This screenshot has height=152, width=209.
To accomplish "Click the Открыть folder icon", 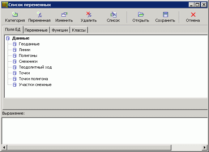I will click(x=141, y=15).
